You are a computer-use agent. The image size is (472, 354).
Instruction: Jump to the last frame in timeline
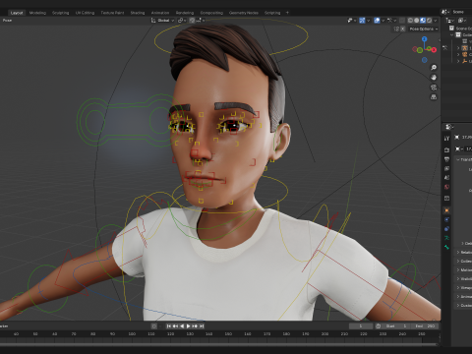click(x=202, y=325)
